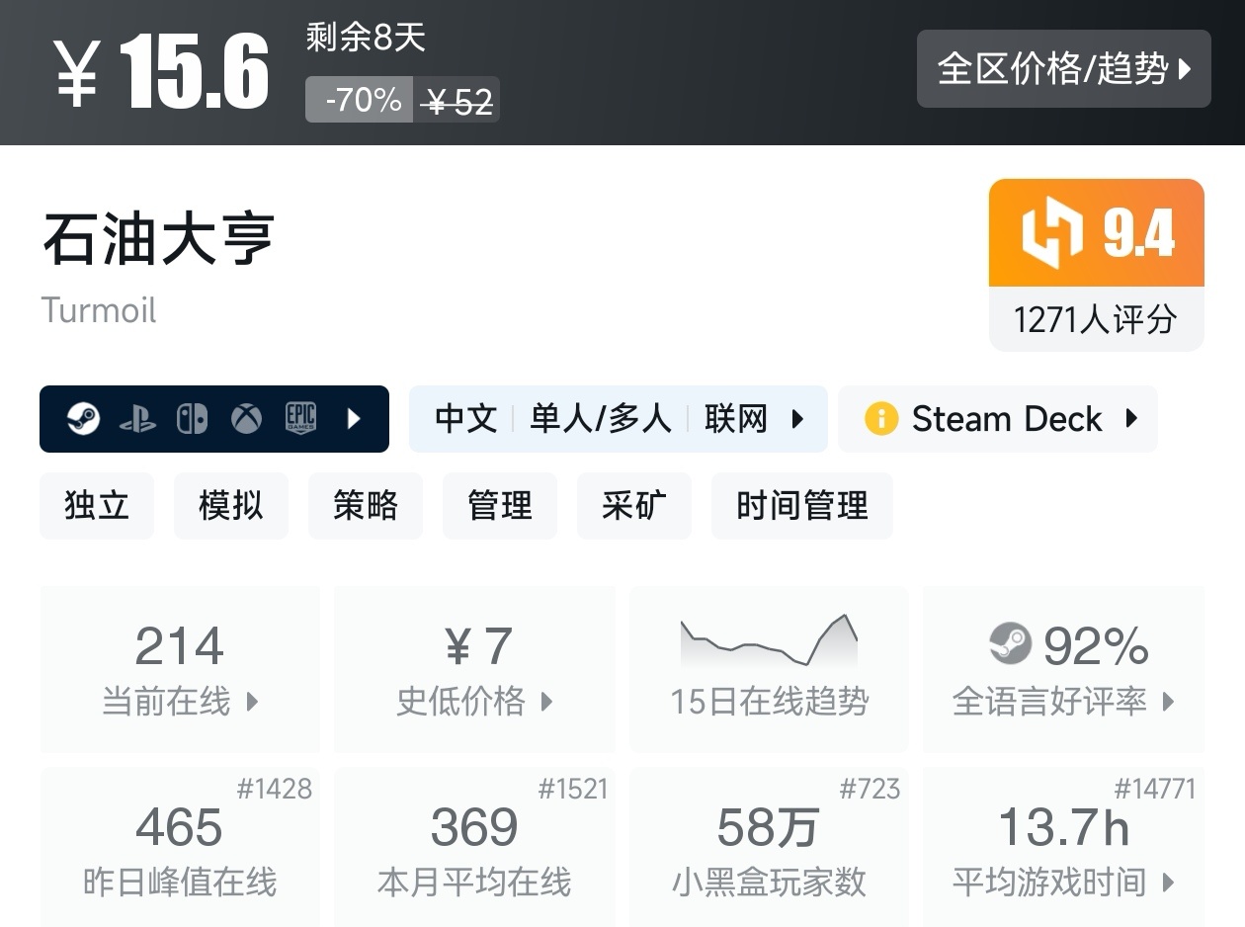Click the Steam Deck yellow info icon

(x=880, y=419)
